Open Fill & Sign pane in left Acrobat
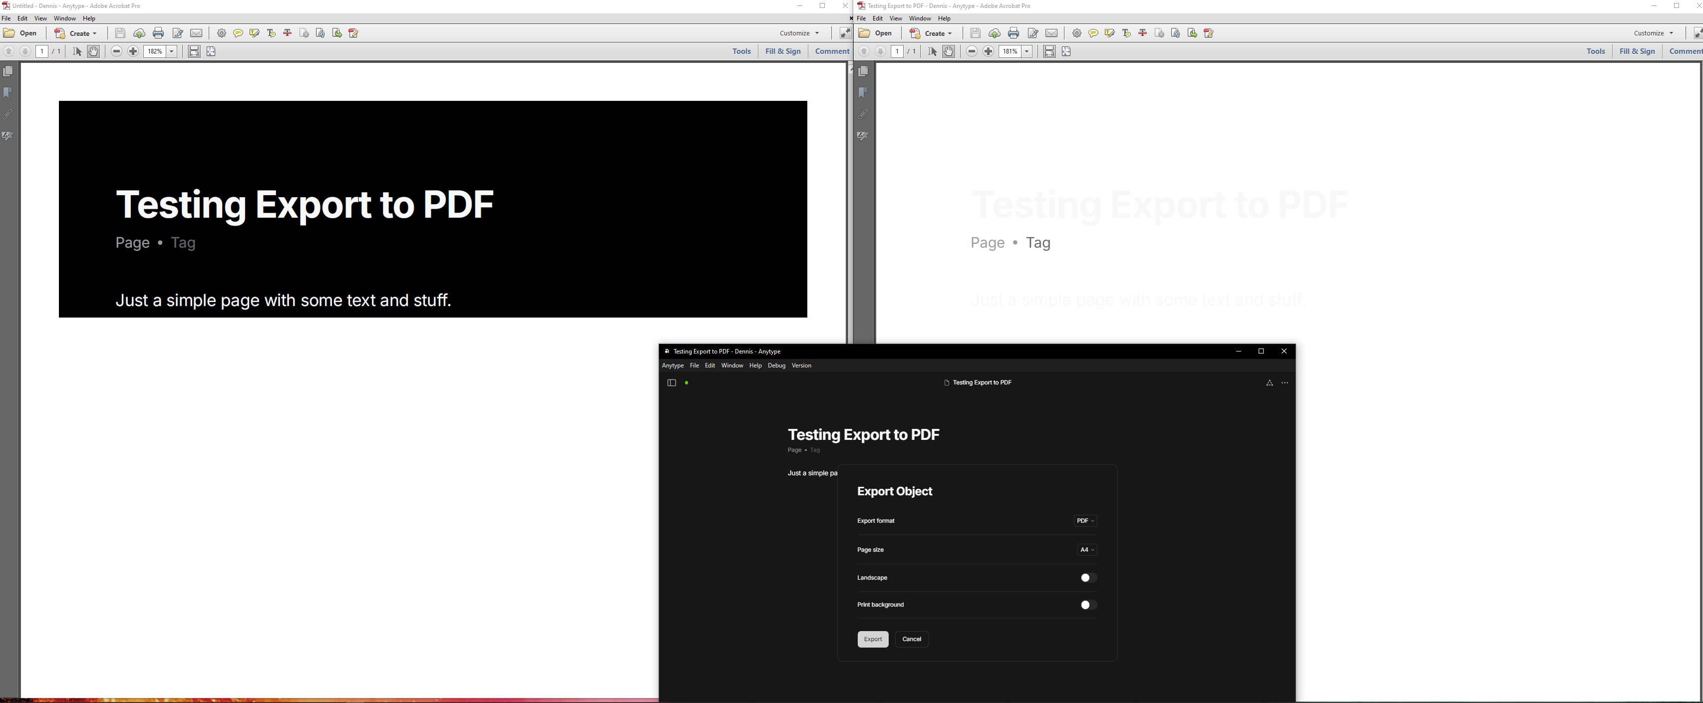 tap(783, 51)
